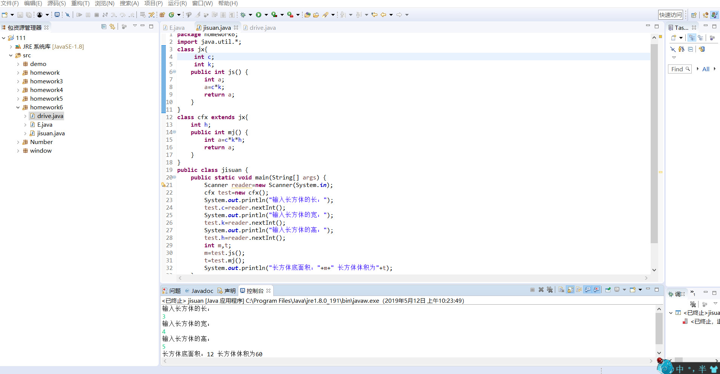
Task: Click the Skip All Breakpoints icon
Action: (x=67, y=15)
